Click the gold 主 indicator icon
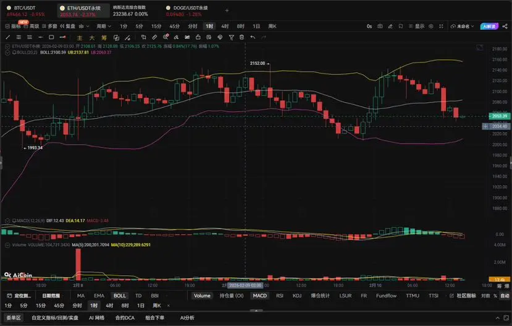Screen dimensions: 512x326 click(79, 38)
